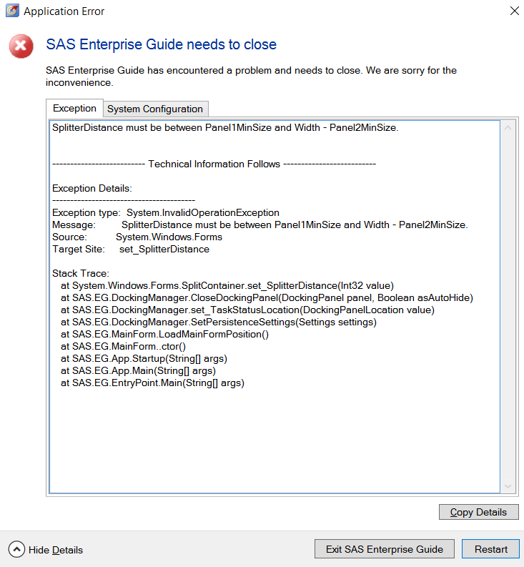Viewport: 524px width, 567px height.
Task: Click the Technical Information Follows separator line
Action: click(x=214, y=164)
